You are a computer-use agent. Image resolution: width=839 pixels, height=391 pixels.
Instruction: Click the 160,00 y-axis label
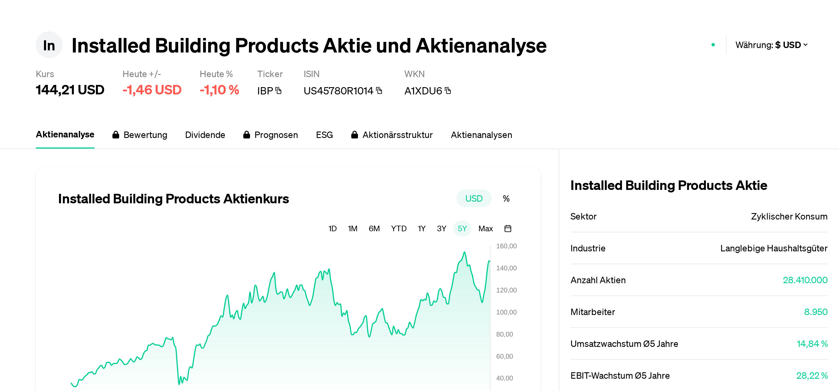tap(506, 246)
